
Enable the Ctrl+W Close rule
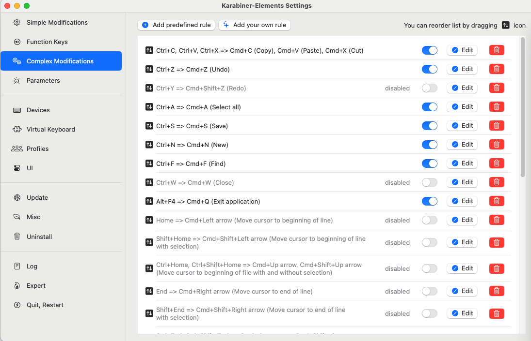point(429,182)
